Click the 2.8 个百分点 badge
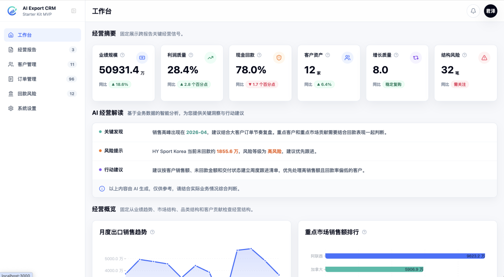Image resolution: width=504 pixels, height=277 pixels. [194, 84]
